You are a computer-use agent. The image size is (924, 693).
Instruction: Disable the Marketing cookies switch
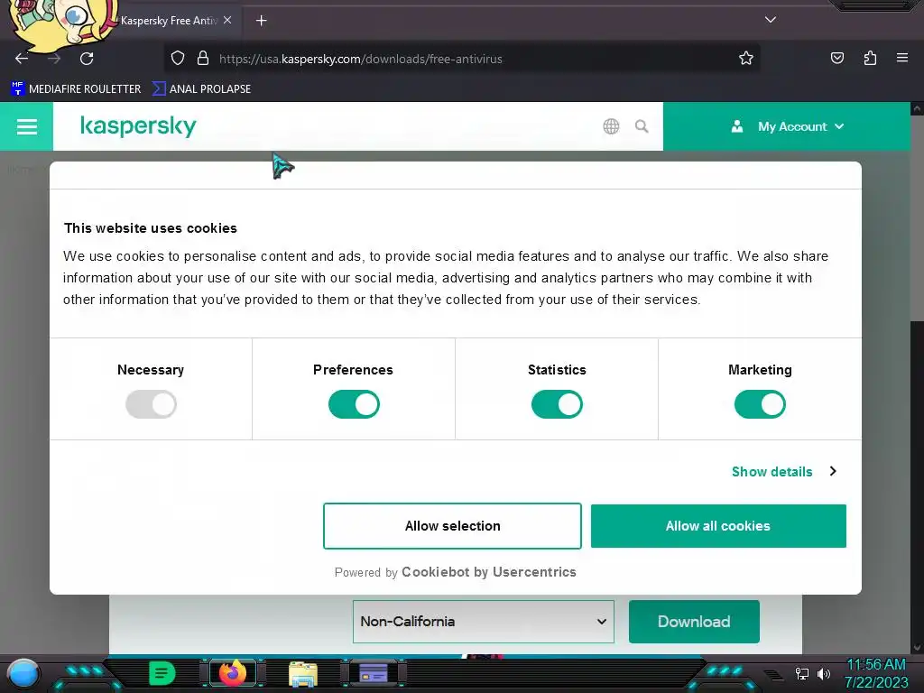click(760, 404)
